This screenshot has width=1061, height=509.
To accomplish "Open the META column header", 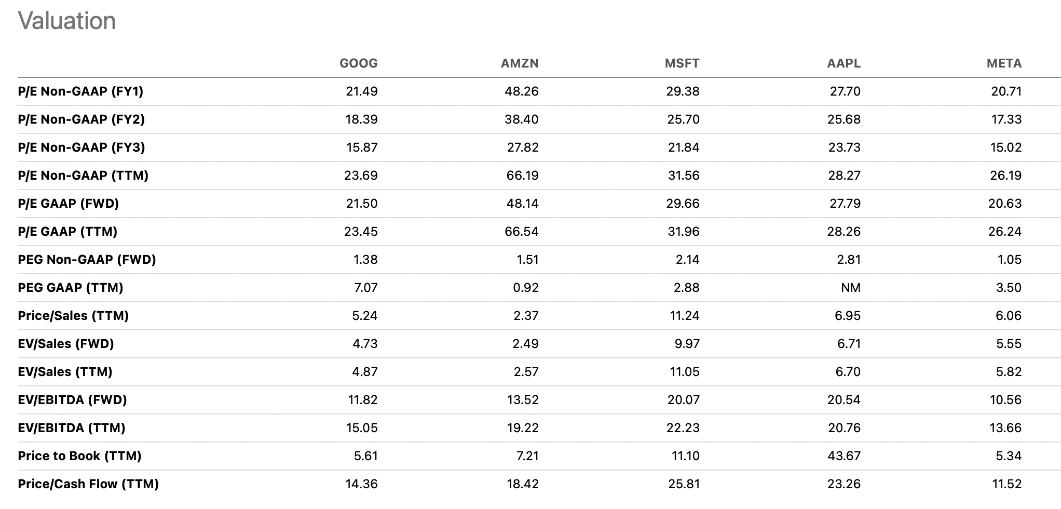I will 1003,63.
